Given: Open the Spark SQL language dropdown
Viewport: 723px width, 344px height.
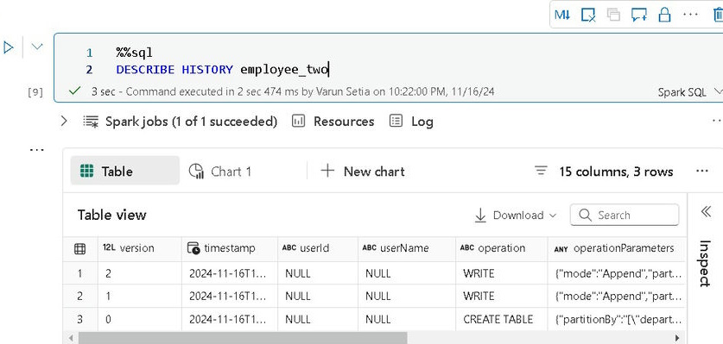Looking at the screenshot, I should point(689,92).
